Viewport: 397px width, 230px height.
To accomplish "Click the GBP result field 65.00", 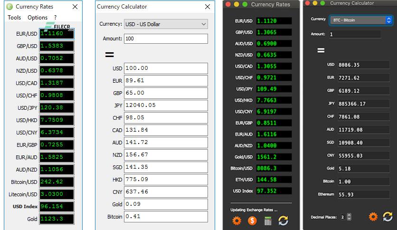I will coord(166,93).
